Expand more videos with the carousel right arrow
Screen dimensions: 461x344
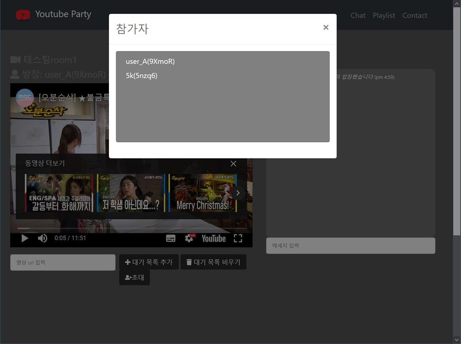pos(237,193)
